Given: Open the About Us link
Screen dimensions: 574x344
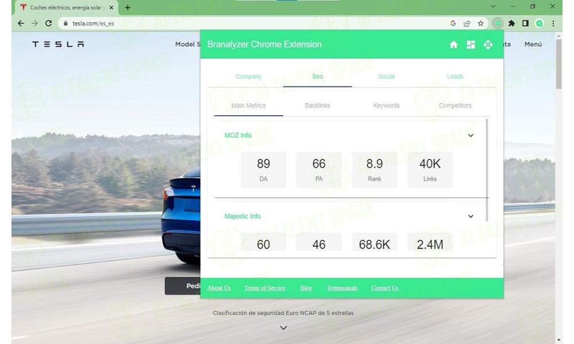Looking at the screenshot, I should [219, 288].
